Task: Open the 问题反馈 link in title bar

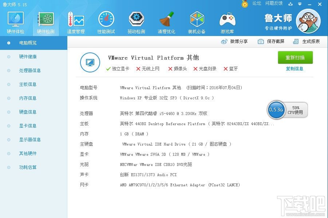Action: pos(274,3)
